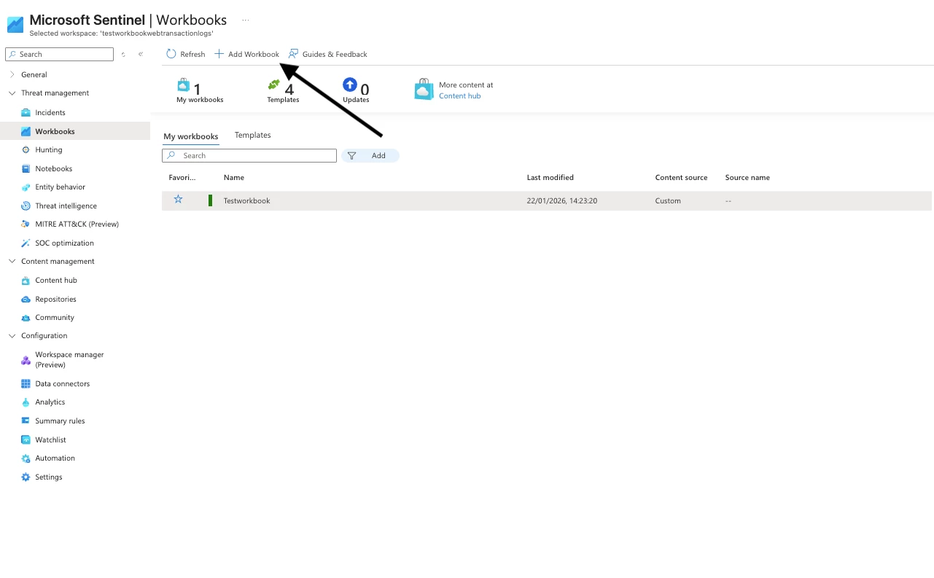Focus the sidebar Search field

click(60, 54)
